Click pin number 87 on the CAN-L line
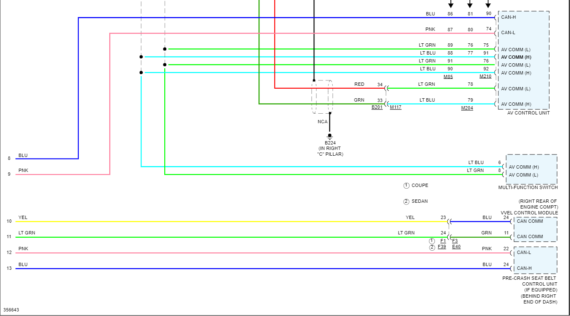 pyautogui.click(x=450, y=30)
